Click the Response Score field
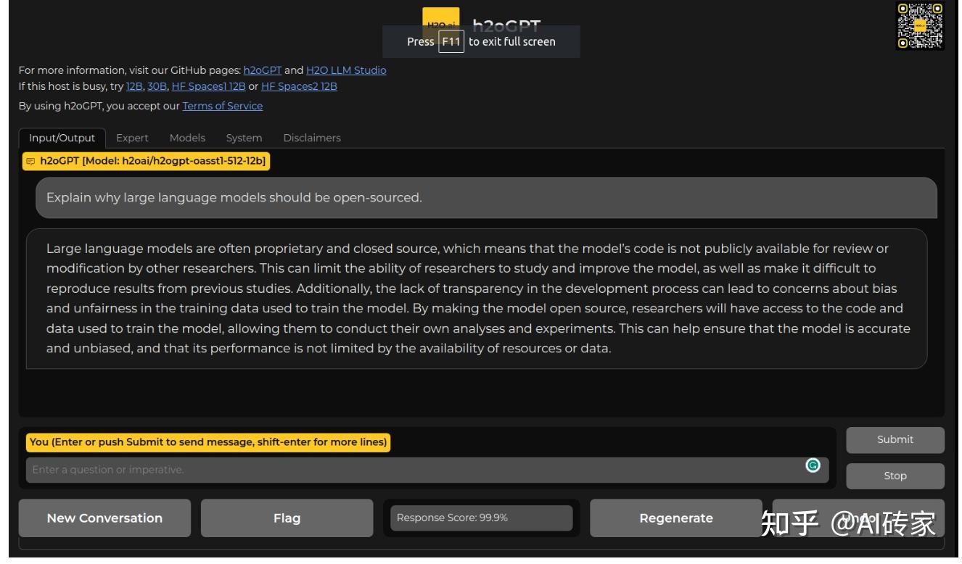The width and height of the screenshot is (962, 564). pos(481,518)
